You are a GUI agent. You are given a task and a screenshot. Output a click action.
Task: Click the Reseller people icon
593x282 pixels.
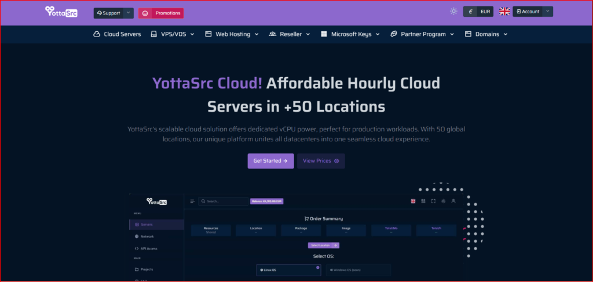[x=273, y=34]
